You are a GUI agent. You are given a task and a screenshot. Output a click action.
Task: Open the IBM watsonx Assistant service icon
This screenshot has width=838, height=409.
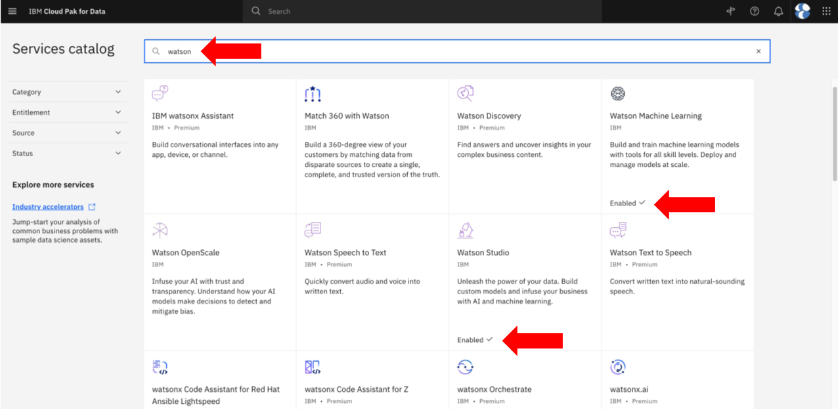pos(160,93)
